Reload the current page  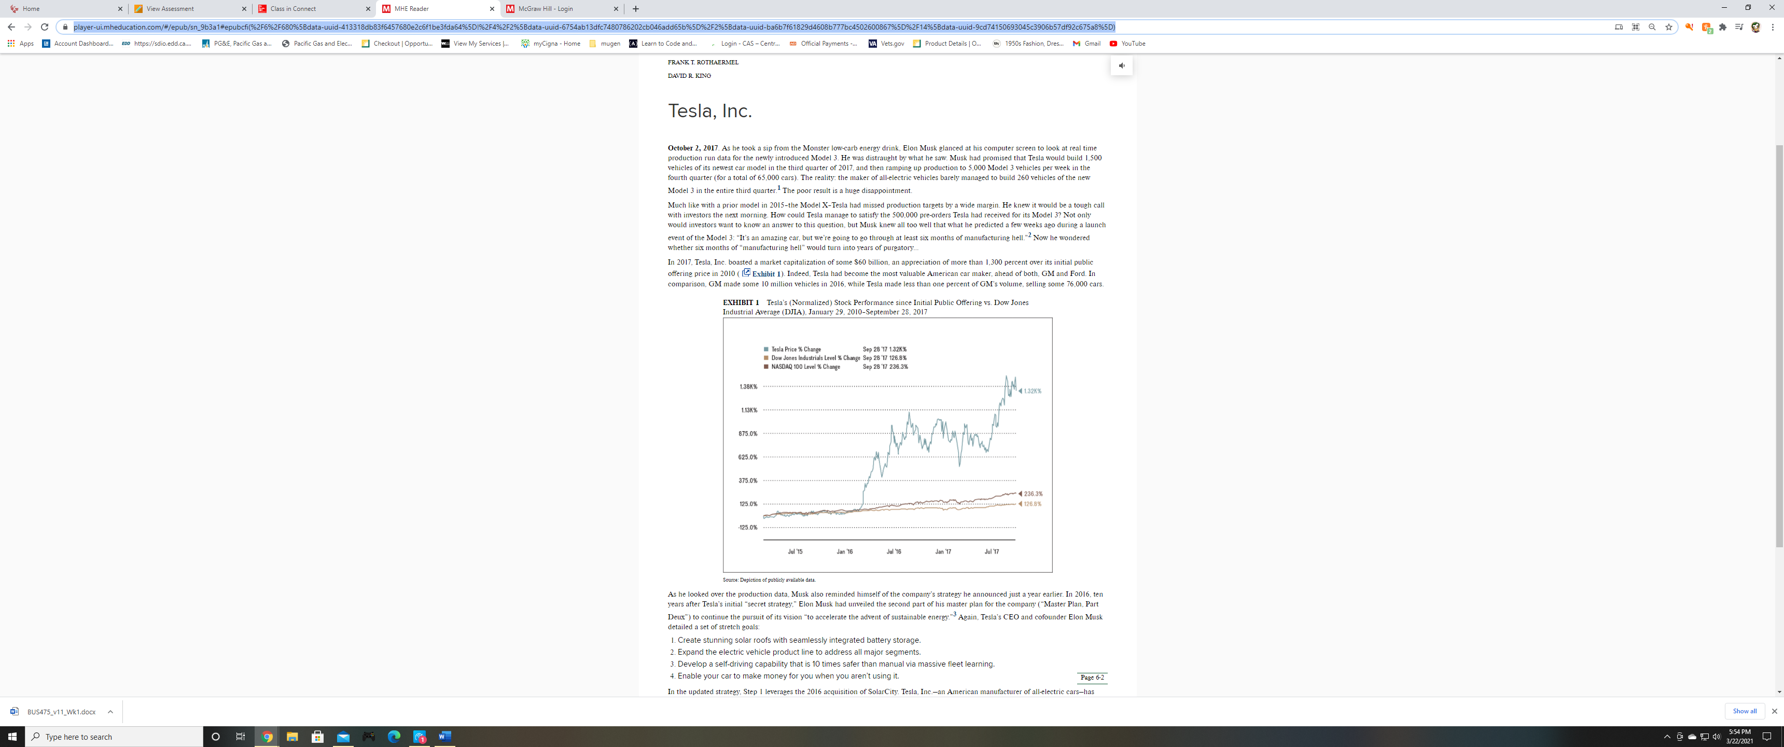pyautogui.click(x=44, y=27)
